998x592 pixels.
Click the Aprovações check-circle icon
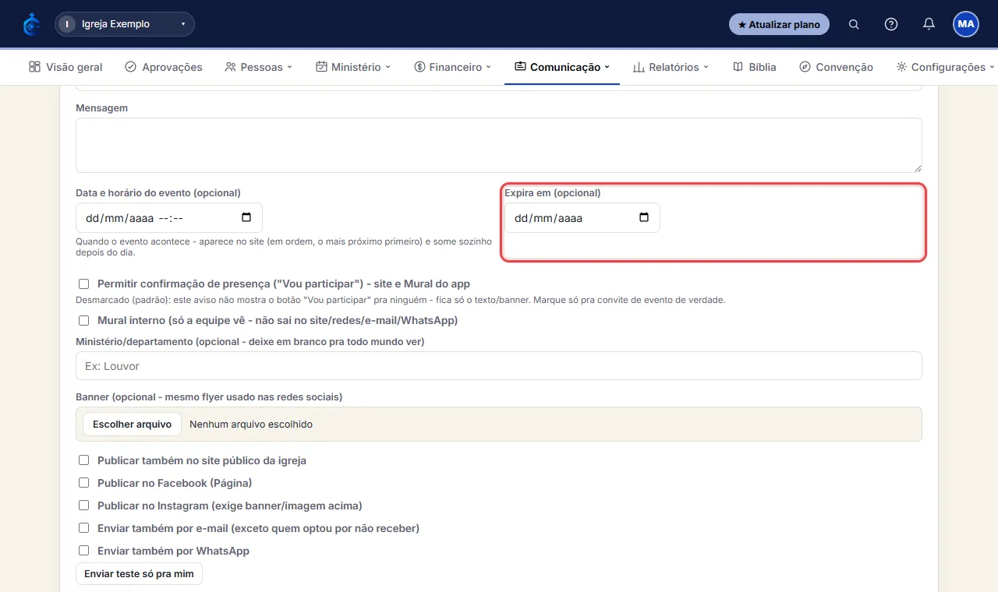coord(130,67)
